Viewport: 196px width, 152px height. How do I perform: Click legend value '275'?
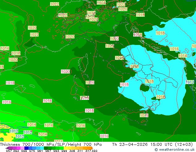[32, 151]
